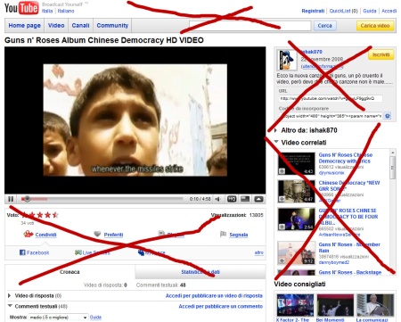The image size is (401, 322).
Task: Open the 'Guns N' Roses - Backstage' title
Action: [350, 272]
